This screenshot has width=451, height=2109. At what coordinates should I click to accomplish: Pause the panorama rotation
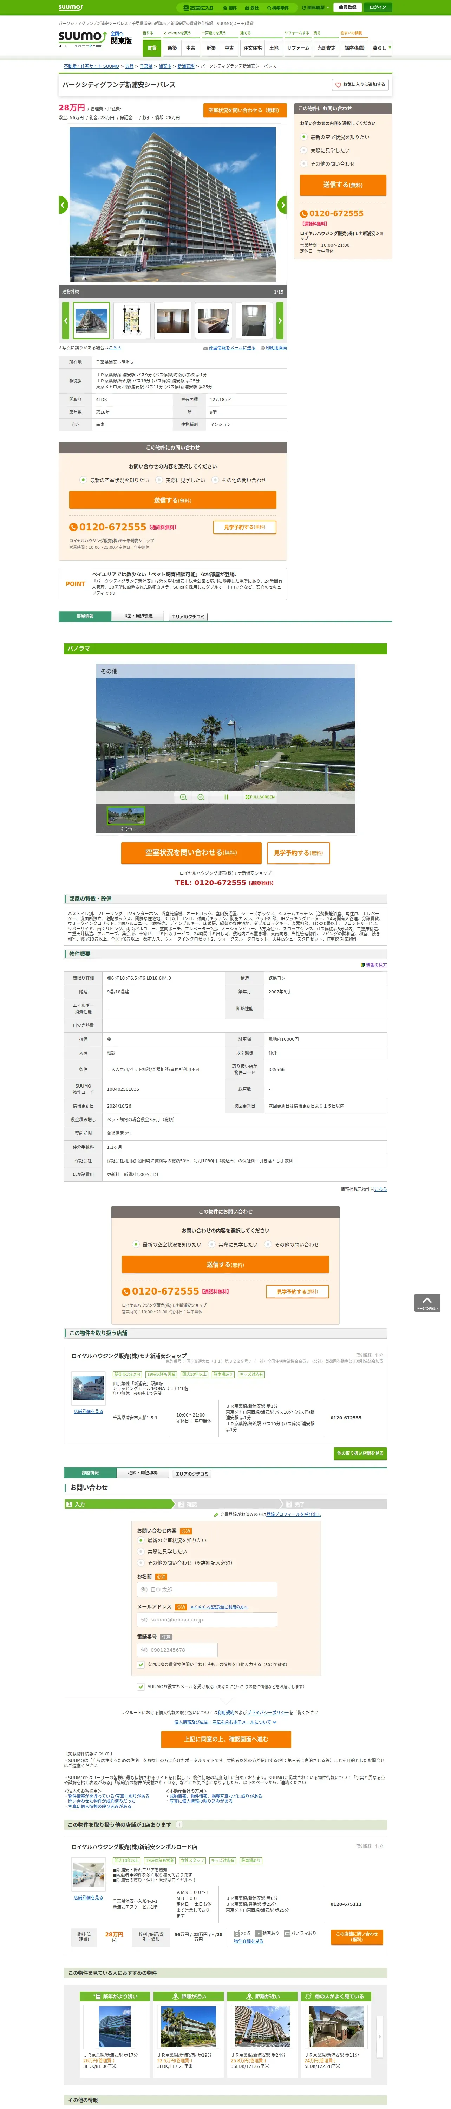226,796
